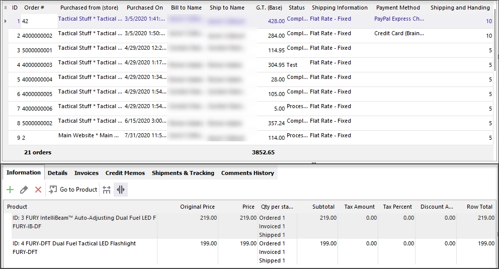The height and width of the screenshot is (269, 499).
Task: Open the grid column chooser icon left of ID
Action: point(6,8)
